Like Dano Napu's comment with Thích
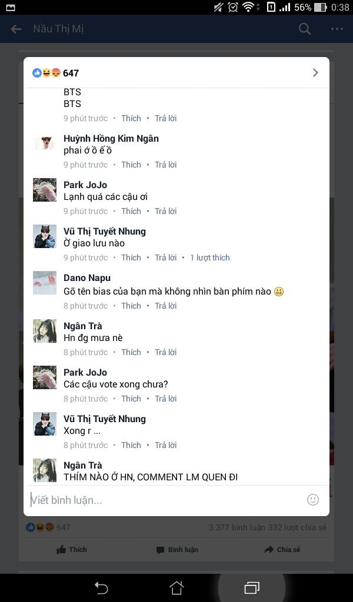 (x=131, y=306)
